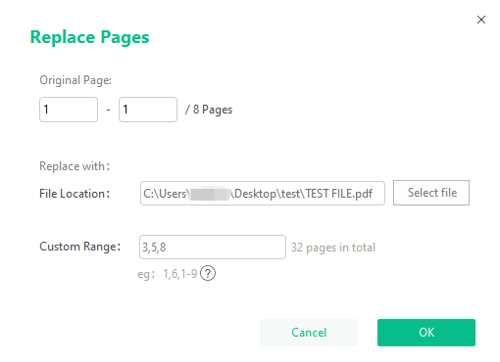Click the blurred username in file path
The image size is (500, 362).
tap(210, 194)
